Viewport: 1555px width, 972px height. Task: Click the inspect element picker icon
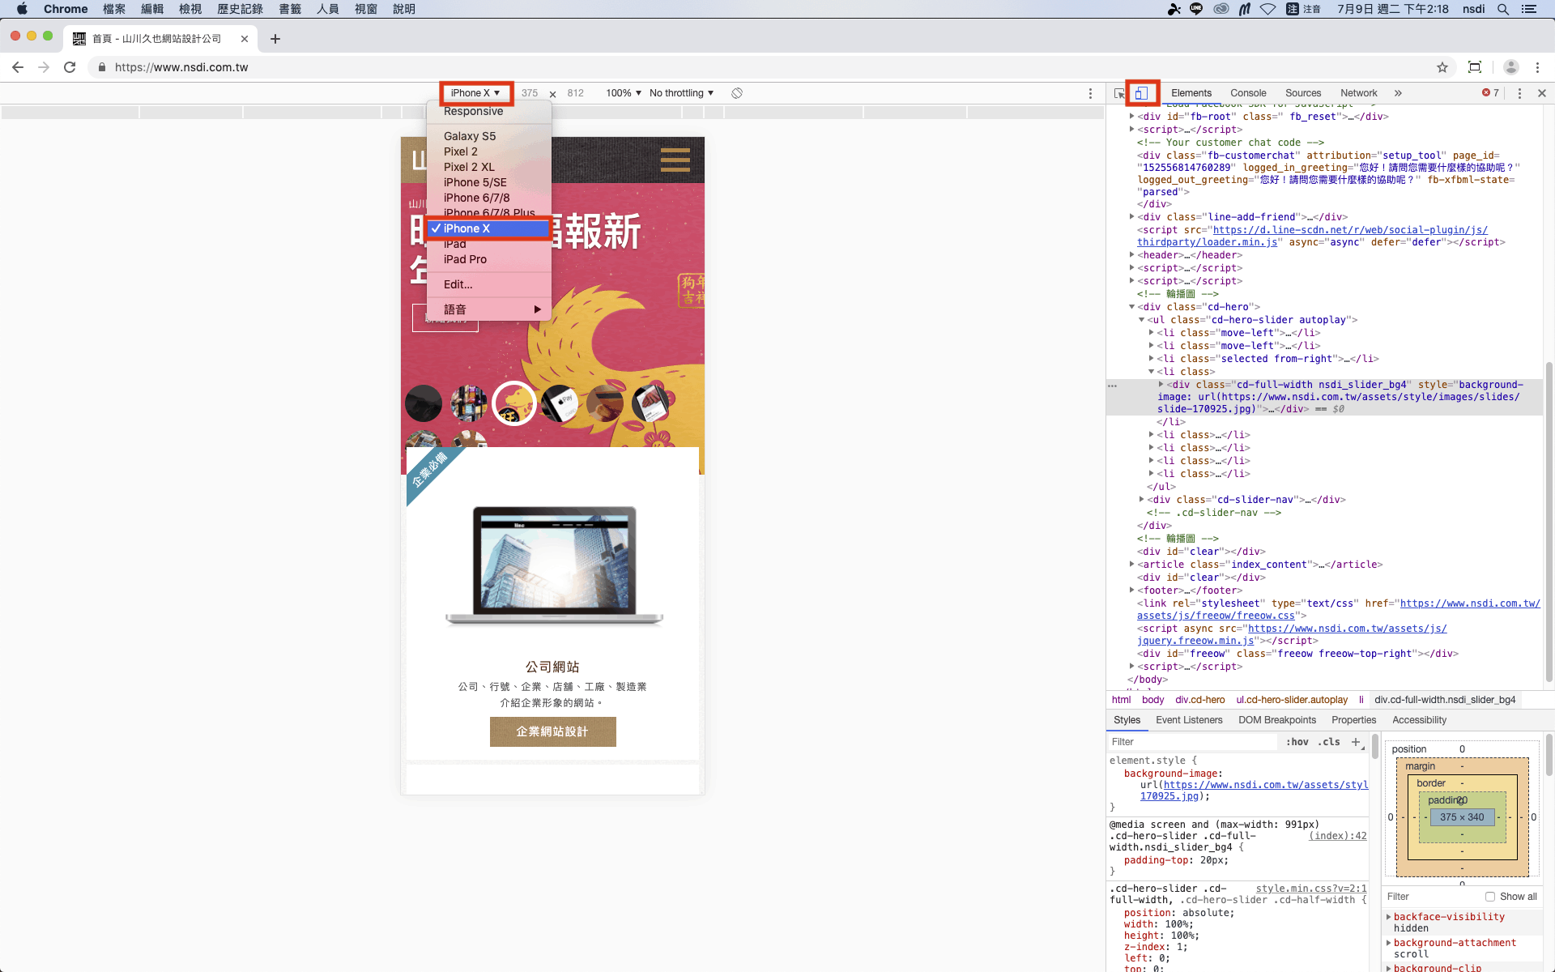(x=1118, y=93)
